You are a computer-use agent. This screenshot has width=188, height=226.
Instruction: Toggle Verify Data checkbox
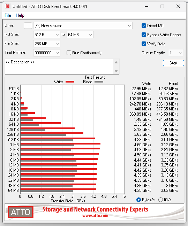point(144,44)
